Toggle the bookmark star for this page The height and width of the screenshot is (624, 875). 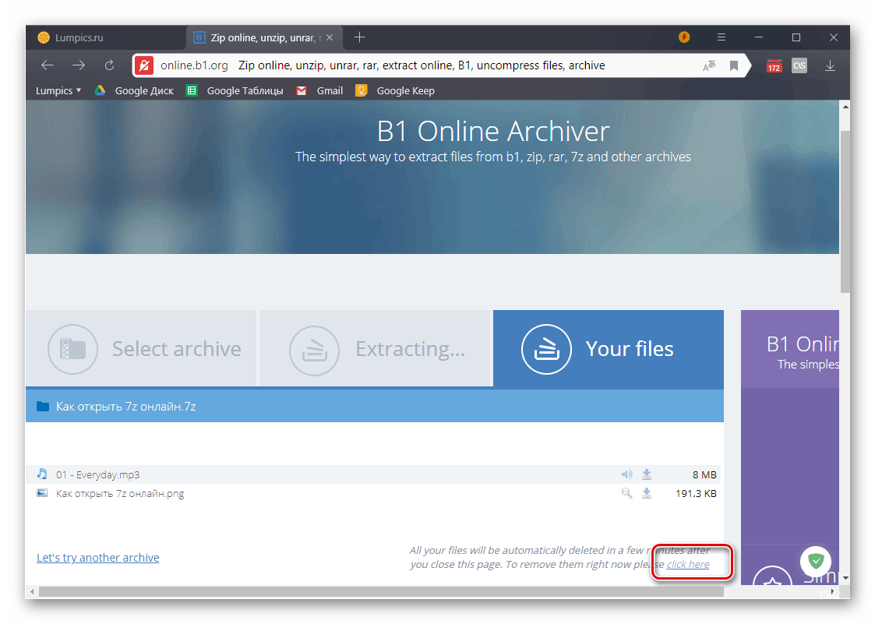pyautogui.click(x=733, y=65)
